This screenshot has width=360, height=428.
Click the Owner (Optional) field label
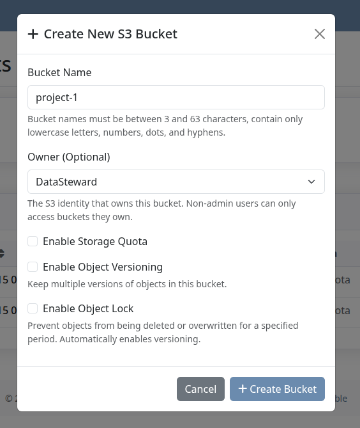pos(69,157)
